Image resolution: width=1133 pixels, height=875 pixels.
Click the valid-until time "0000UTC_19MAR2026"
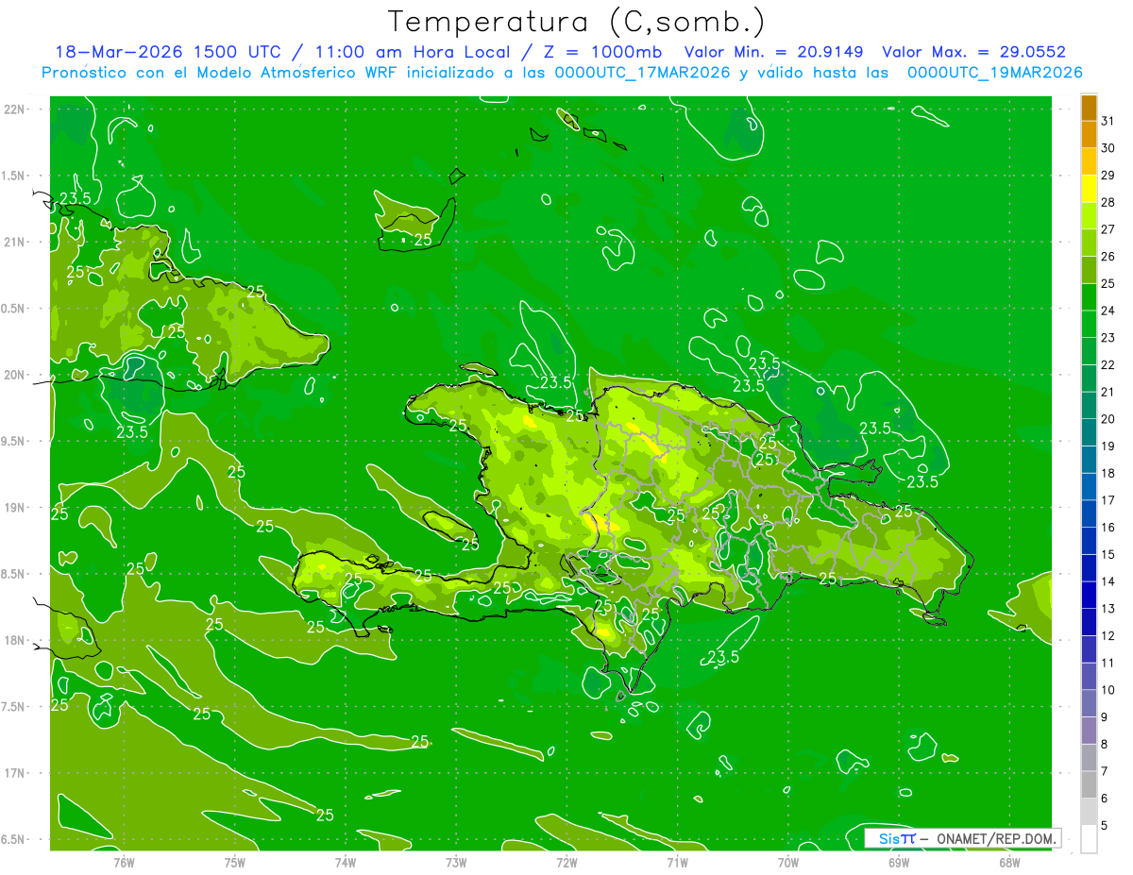pyautogui.click(x=994, y=73)
